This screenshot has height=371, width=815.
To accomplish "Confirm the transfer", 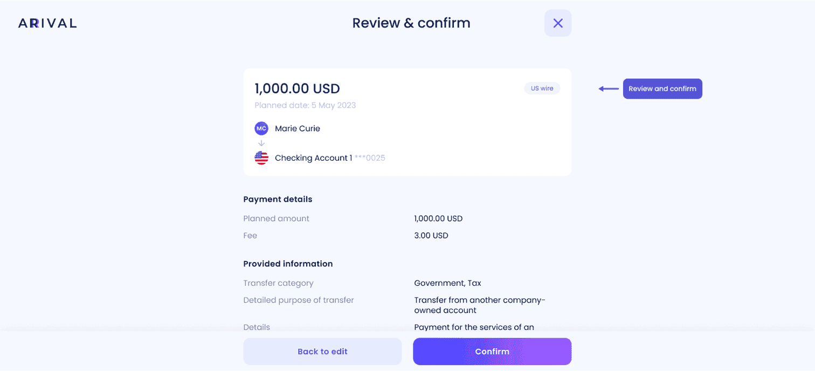I will tap(492, 352).
